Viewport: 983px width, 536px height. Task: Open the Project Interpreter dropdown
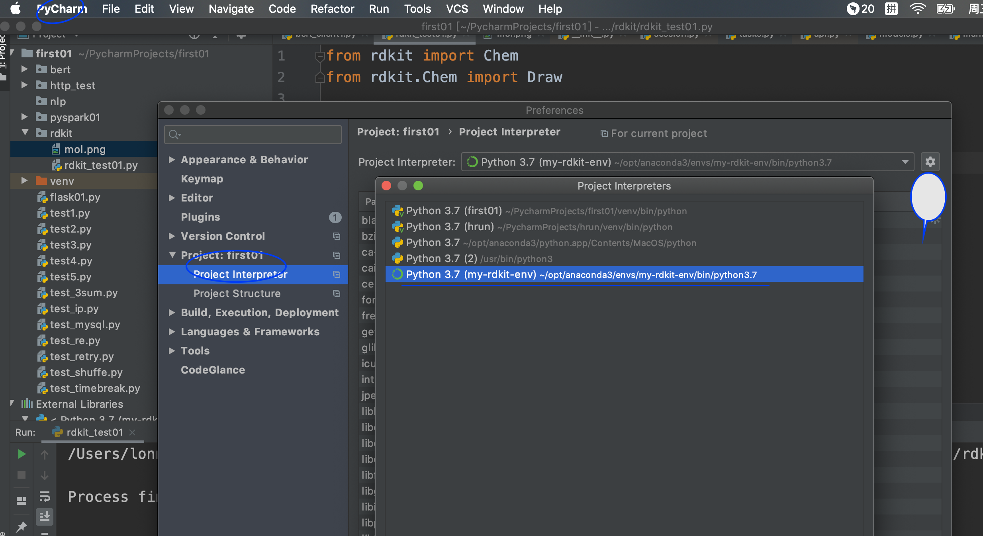[x=905, y=162]
